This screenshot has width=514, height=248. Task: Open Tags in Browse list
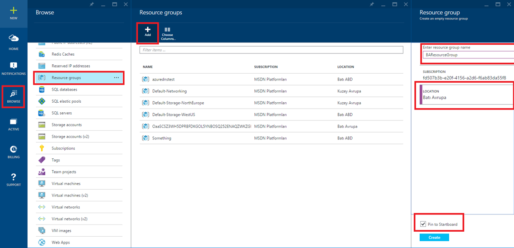[79, 160]
